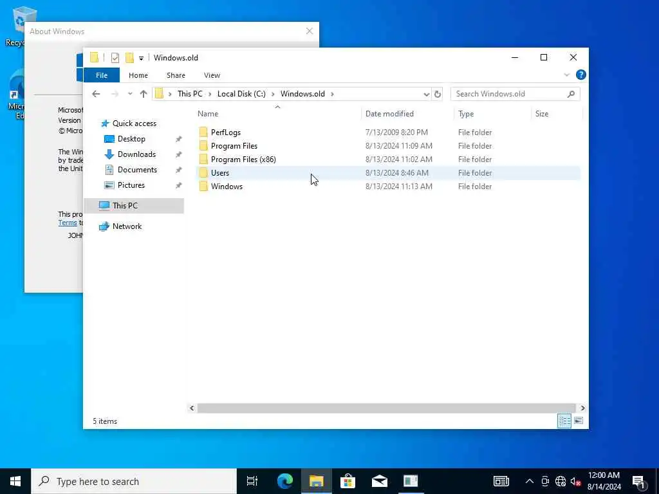This screenshot has width=659, height=494.
Task: Expand the ribbon with the chevron
Action: click(566, 75)
